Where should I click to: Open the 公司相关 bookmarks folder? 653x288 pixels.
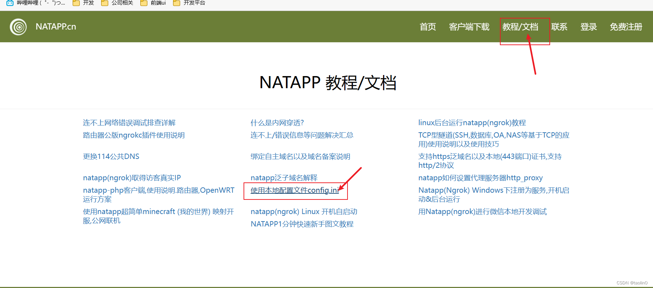[x=117, y=3]
